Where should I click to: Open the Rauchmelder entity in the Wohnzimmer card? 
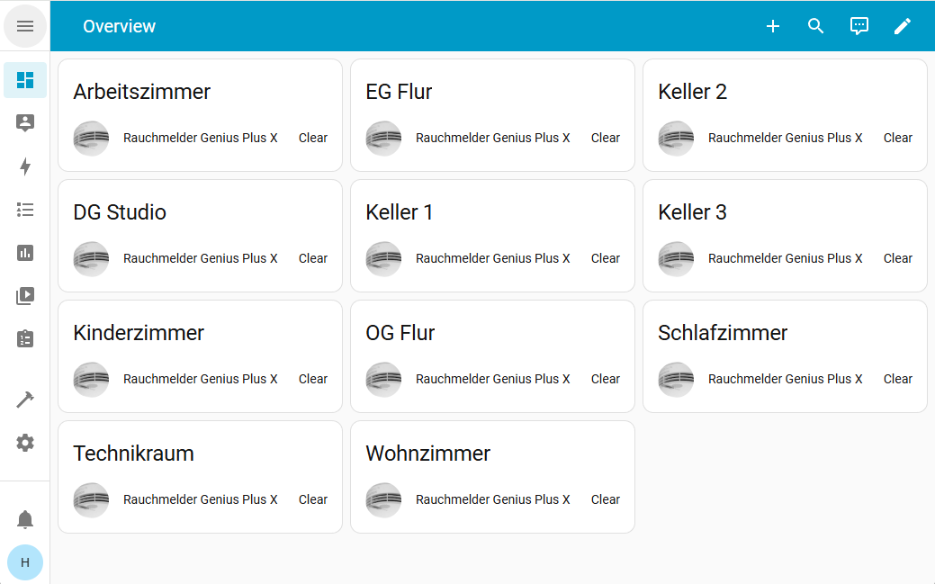coord(492,499)
